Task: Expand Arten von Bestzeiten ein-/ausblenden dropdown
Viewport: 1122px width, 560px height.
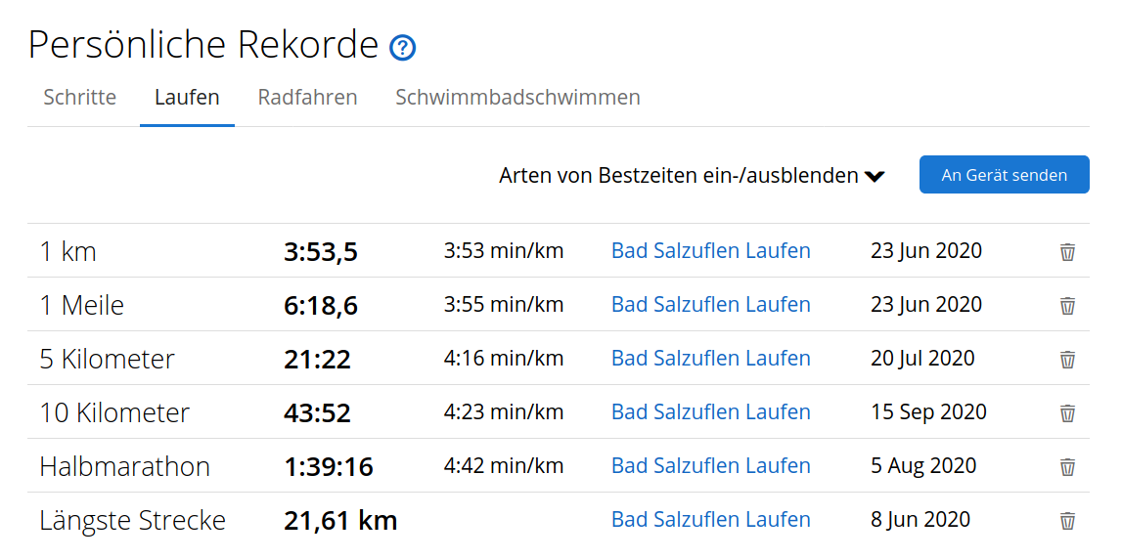Action: coord(692,176)
